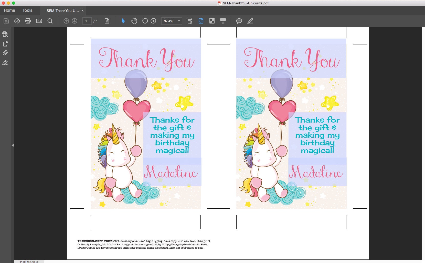Click right card's Madaline name field
425x263 pixels.
pos(317,172)
